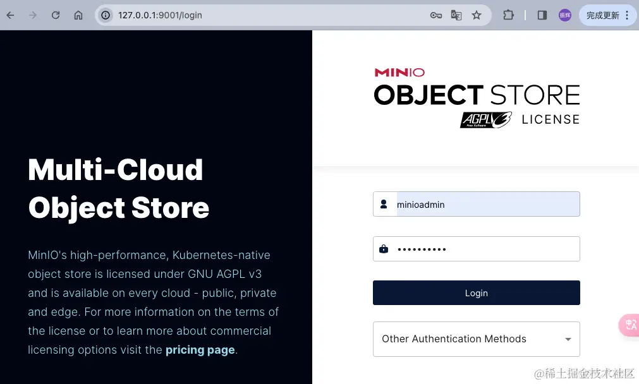Open the purple profile avatar

pos(565,16)
